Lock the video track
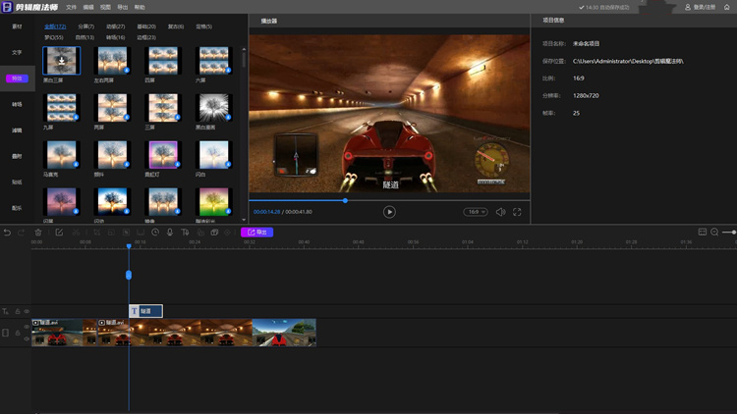Screen dimensions: 737x414 click(x=18, y=333)
